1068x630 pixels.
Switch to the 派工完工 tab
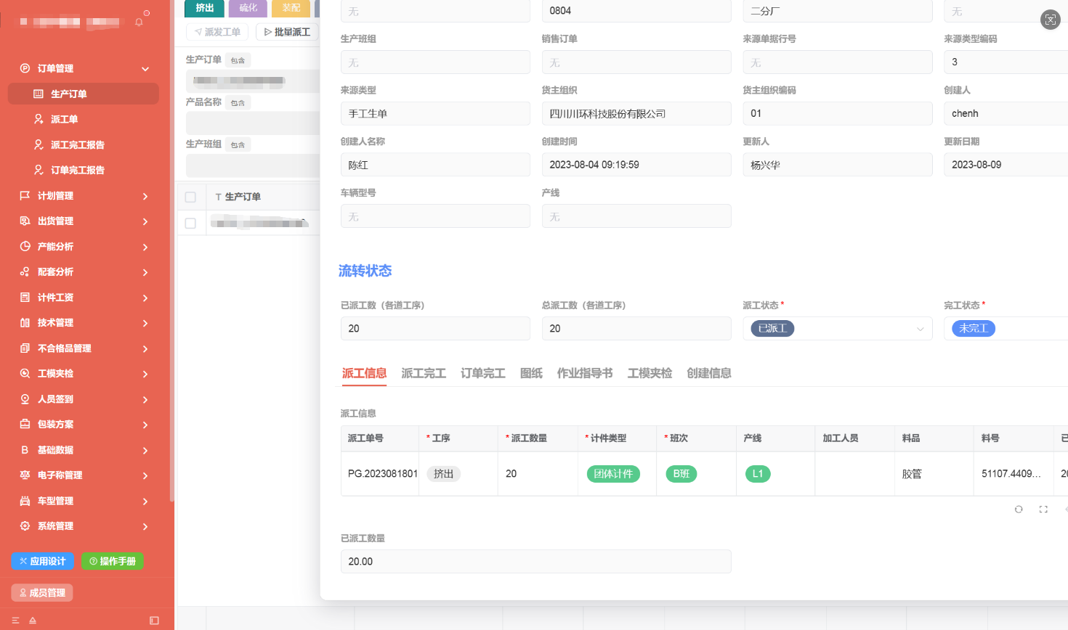(424, 373)
